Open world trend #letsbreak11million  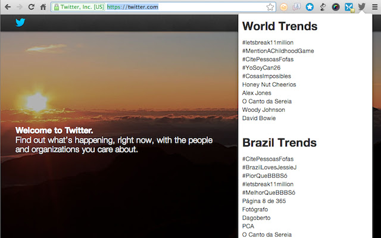tap(268, 42)
